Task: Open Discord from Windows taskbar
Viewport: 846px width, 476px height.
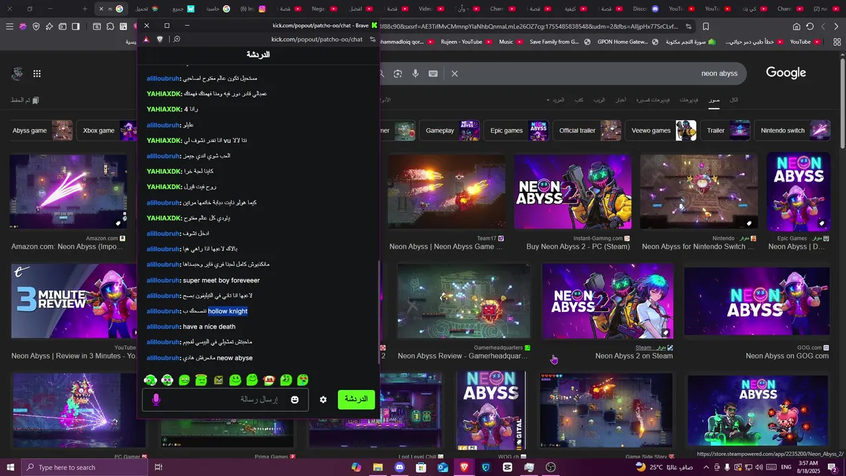Action: point(399,467)
